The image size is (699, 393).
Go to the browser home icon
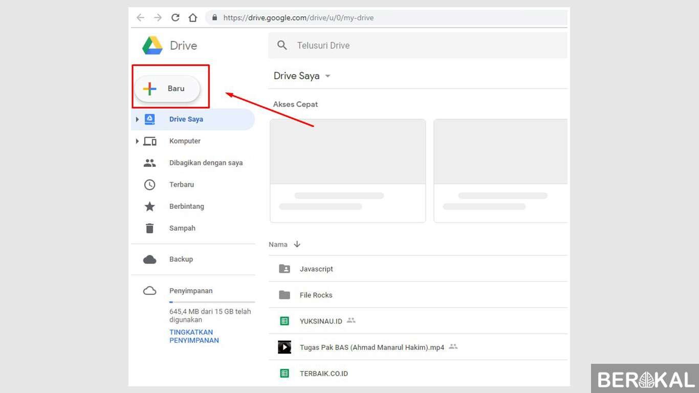point(192,17)
